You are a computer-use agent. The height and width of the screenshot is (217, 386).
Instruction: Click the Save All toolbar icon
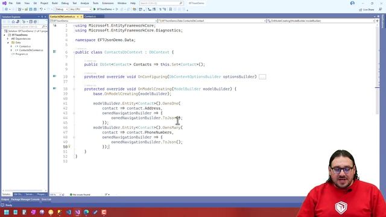tap(35, 10)
